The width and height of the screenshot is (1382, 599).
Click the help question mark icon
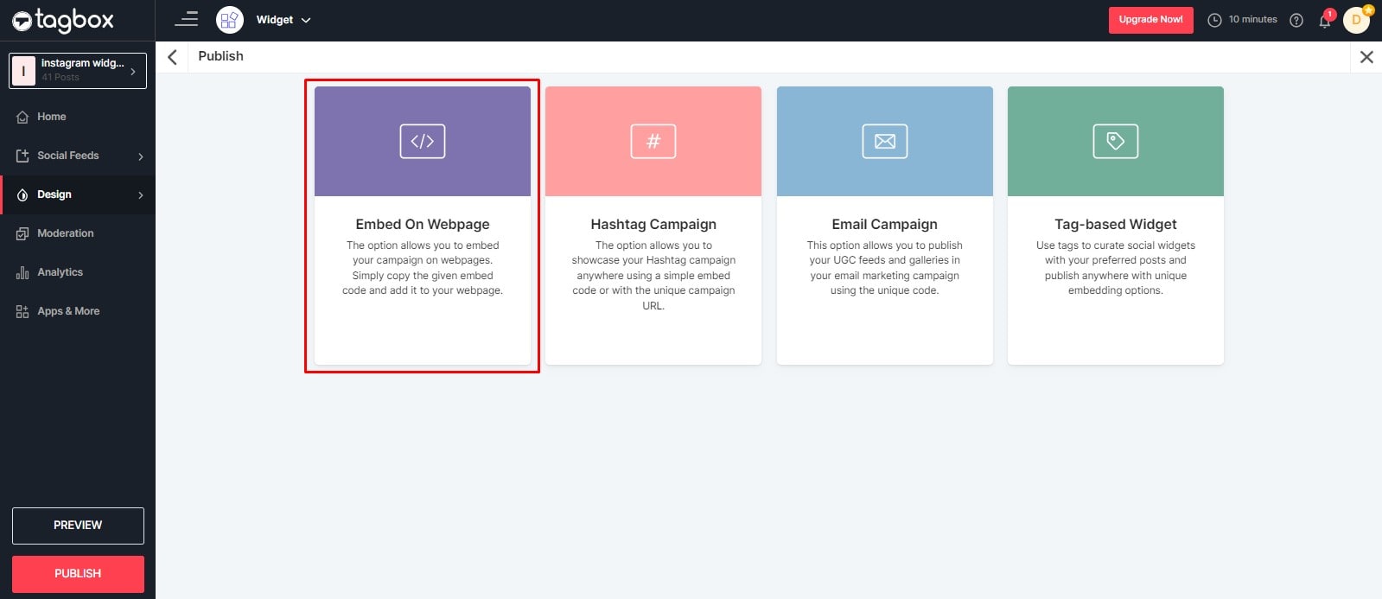pos(1296,20)
